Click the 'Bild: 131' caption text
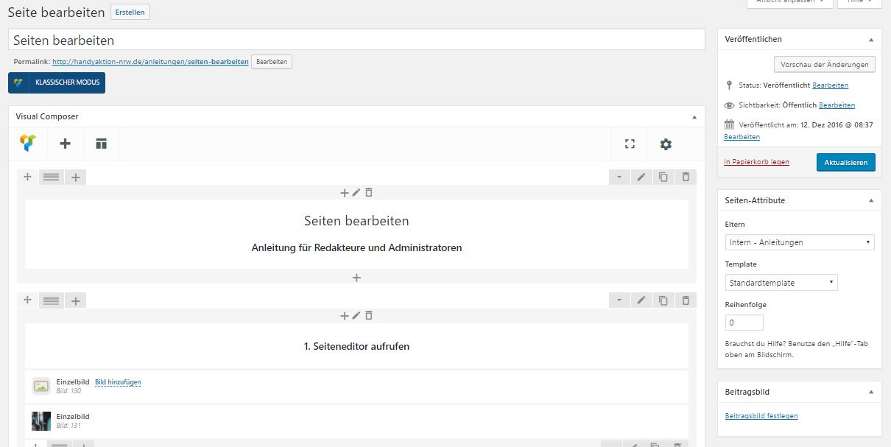The width and height of the screenshot is (891, 447). (68, 426)
